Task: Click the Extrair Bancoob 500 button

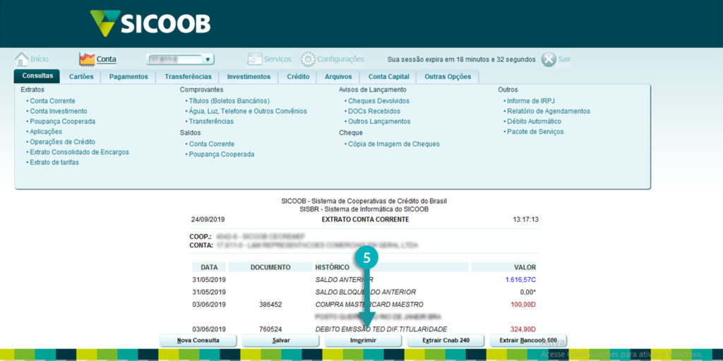Action: click(x=528, y=341)
